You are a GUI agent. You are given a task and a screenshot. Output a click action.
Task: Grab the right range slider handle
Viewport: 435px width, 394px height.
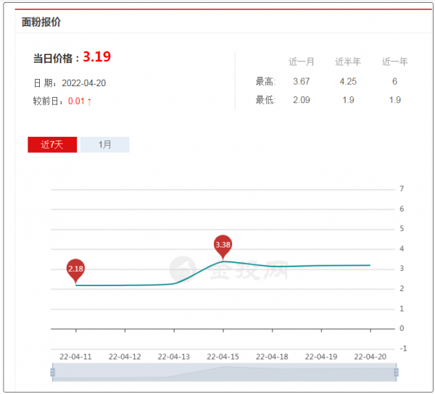click(396, 372)
